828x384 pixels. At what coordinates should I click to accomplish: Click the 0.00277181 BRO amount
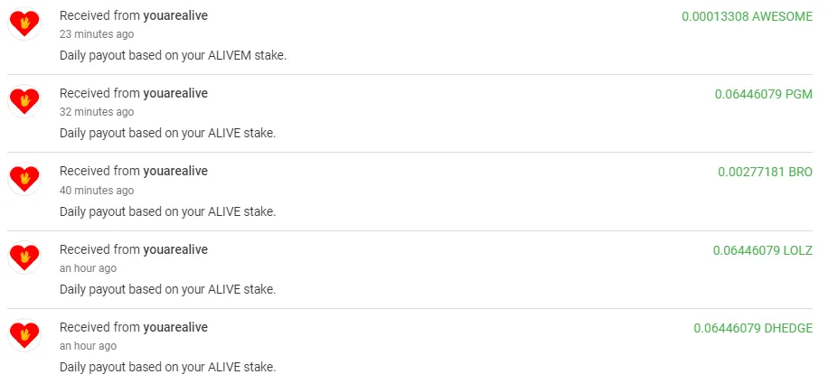[765, 172]
